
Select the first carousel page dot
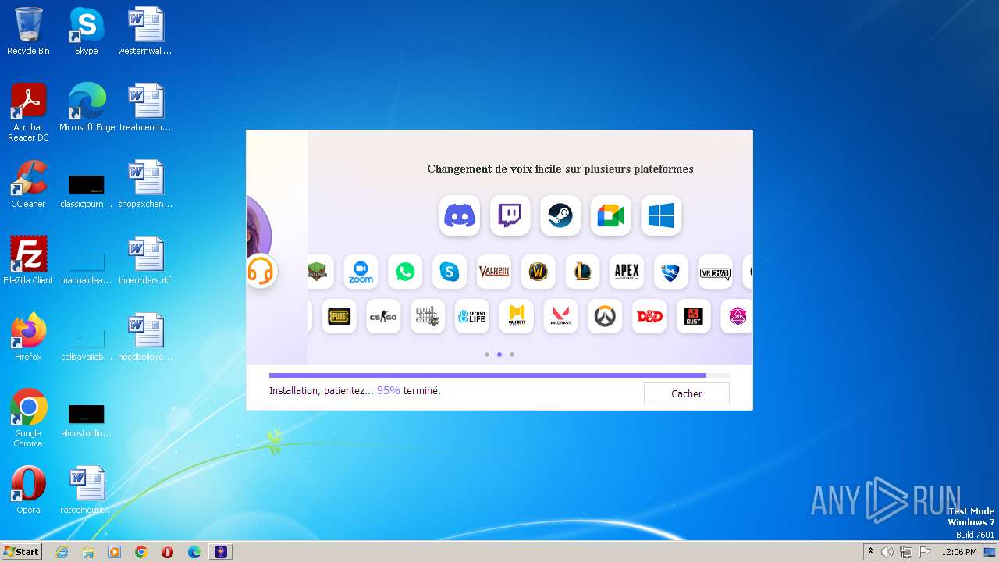click(487, 354)
